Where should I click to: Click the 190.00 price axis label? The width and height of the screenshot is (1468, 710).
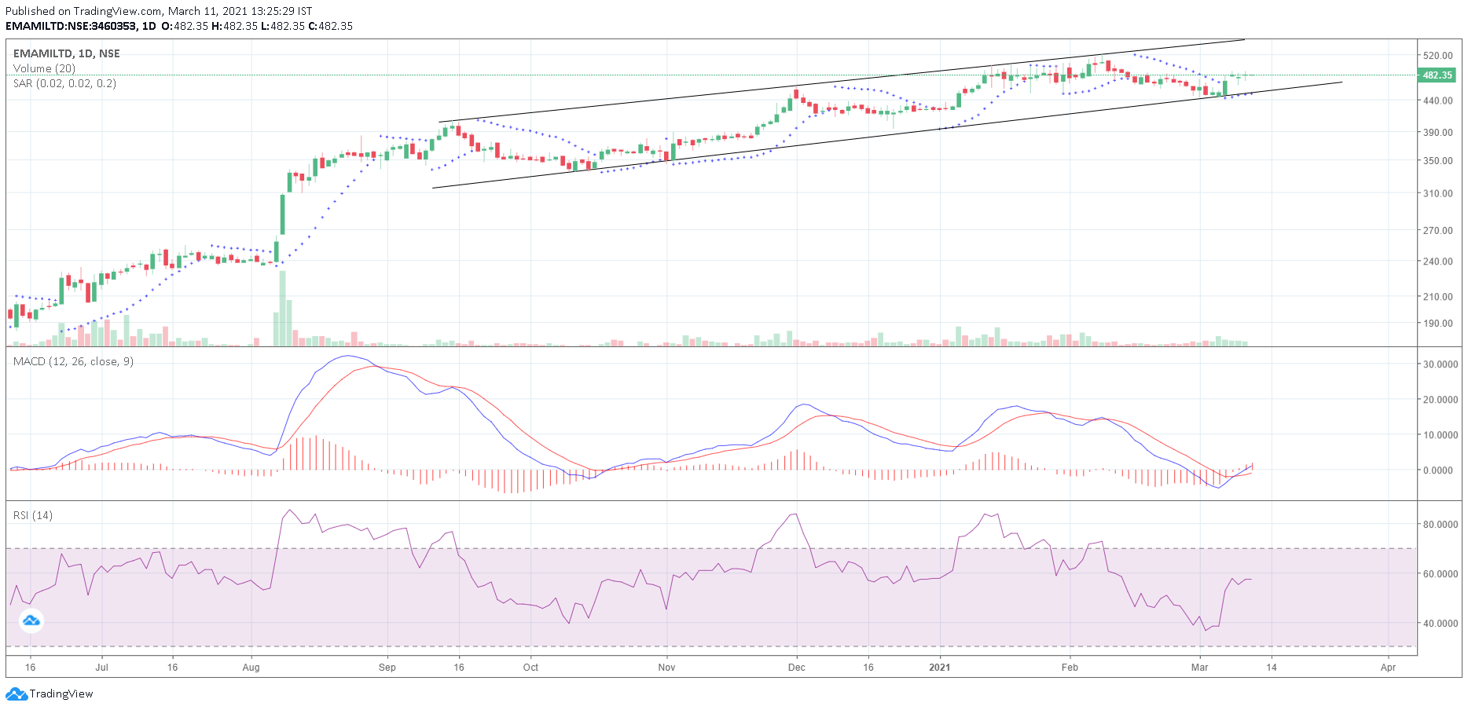click(1437, 323)
